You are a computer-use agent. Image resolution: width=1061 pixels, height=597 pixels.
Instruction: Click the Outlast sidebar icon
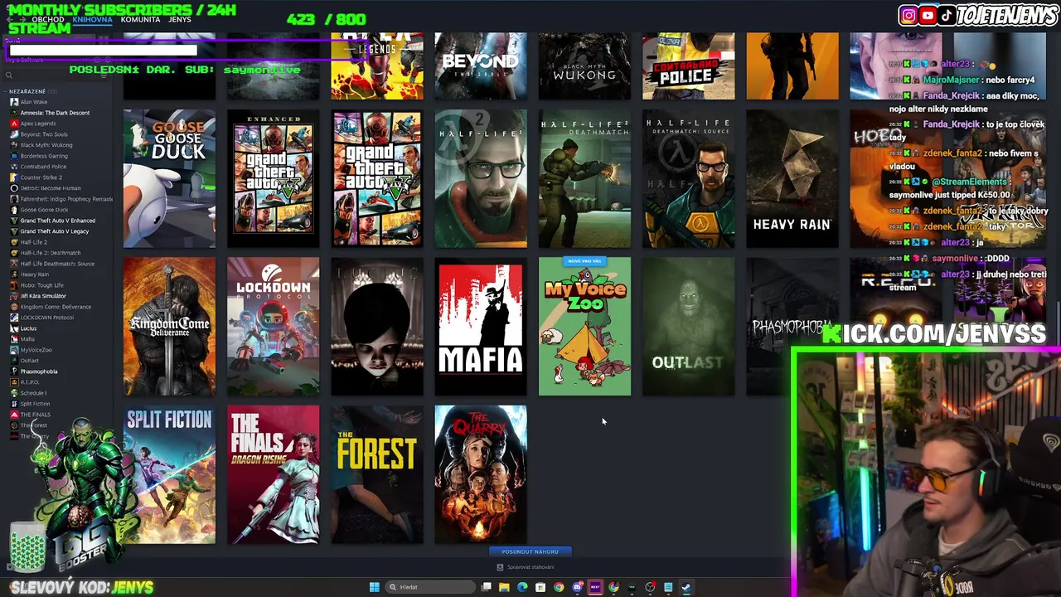tap(14, 361)
